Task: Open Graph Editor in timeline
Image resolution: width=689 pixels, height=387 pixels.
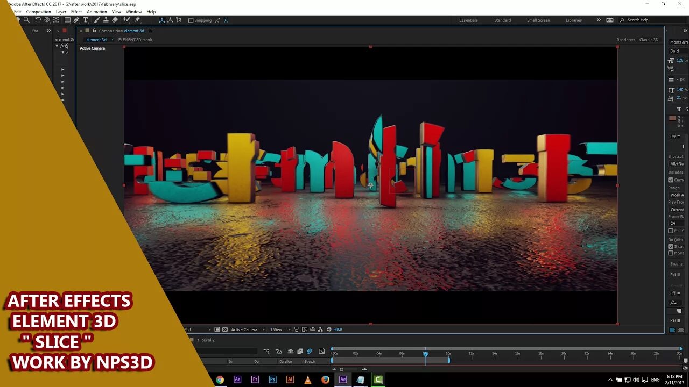Action: (x=321, y=351)
